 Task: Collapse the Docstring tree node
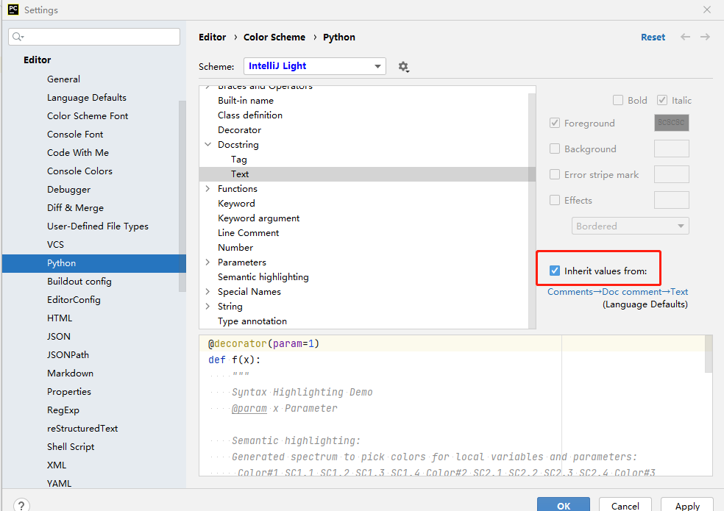point(207,145)
